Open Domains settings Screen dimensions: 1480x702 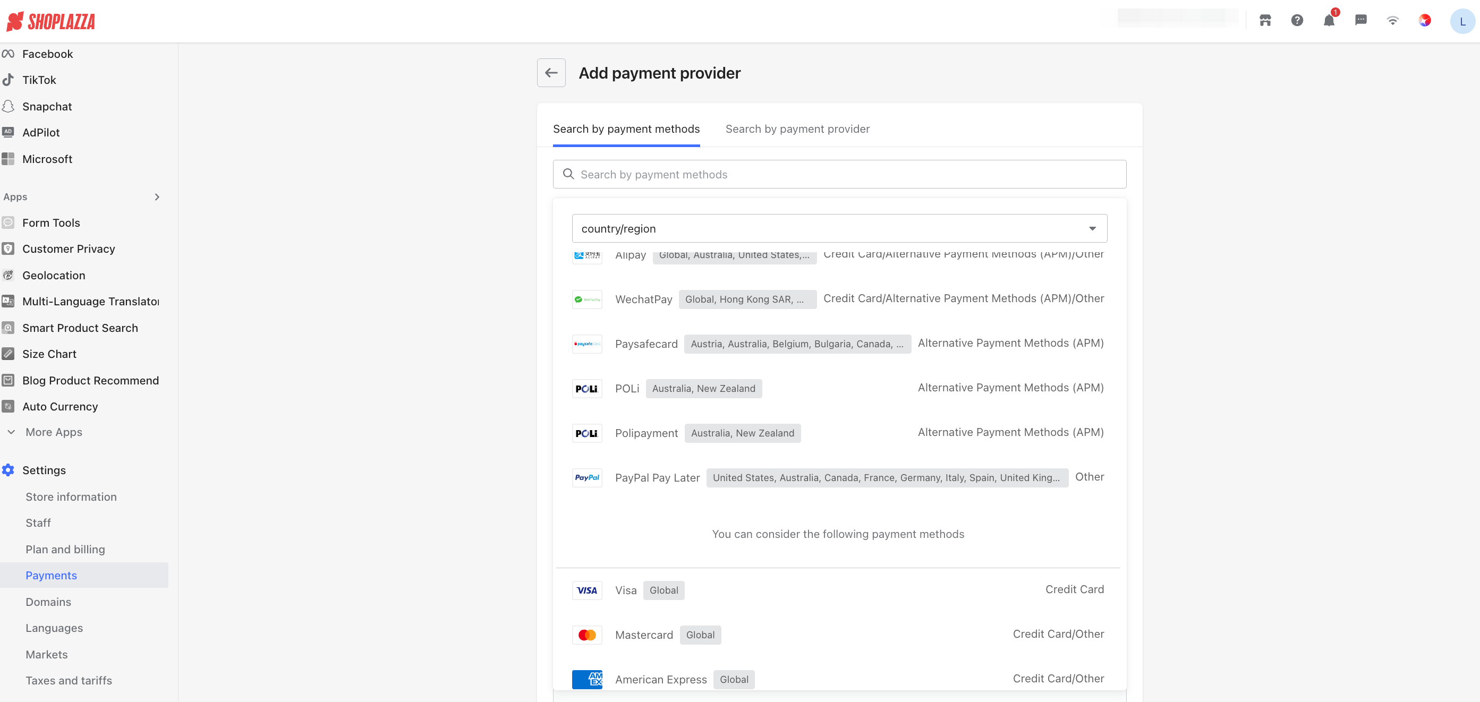pos(48,602)
